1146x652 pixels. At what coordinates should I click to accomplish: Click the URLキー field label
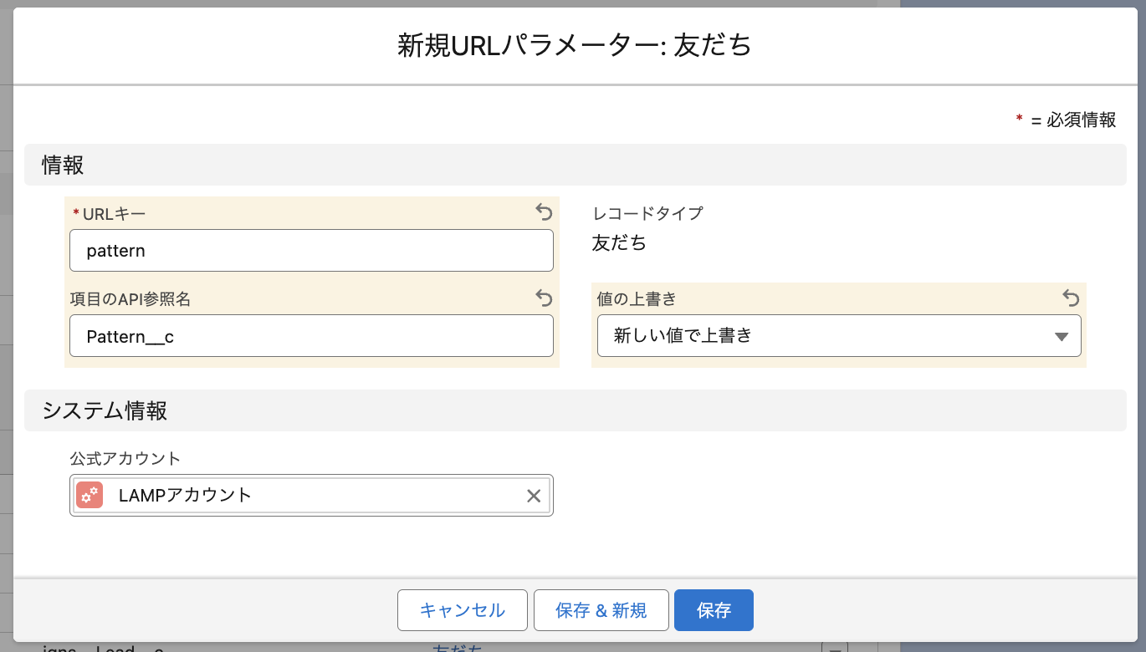click(x=114, y=214)
